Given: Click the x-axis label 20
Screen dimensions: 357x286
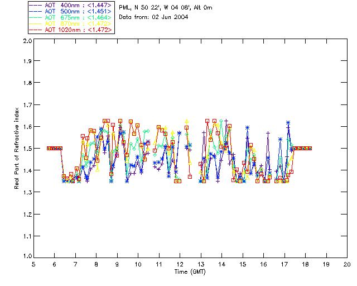Looking at the screenshot, I should [347, 264].
